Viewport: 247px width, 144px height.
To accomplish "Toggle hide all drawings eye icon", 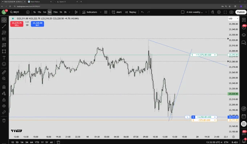I will click(x=4, y=106).
